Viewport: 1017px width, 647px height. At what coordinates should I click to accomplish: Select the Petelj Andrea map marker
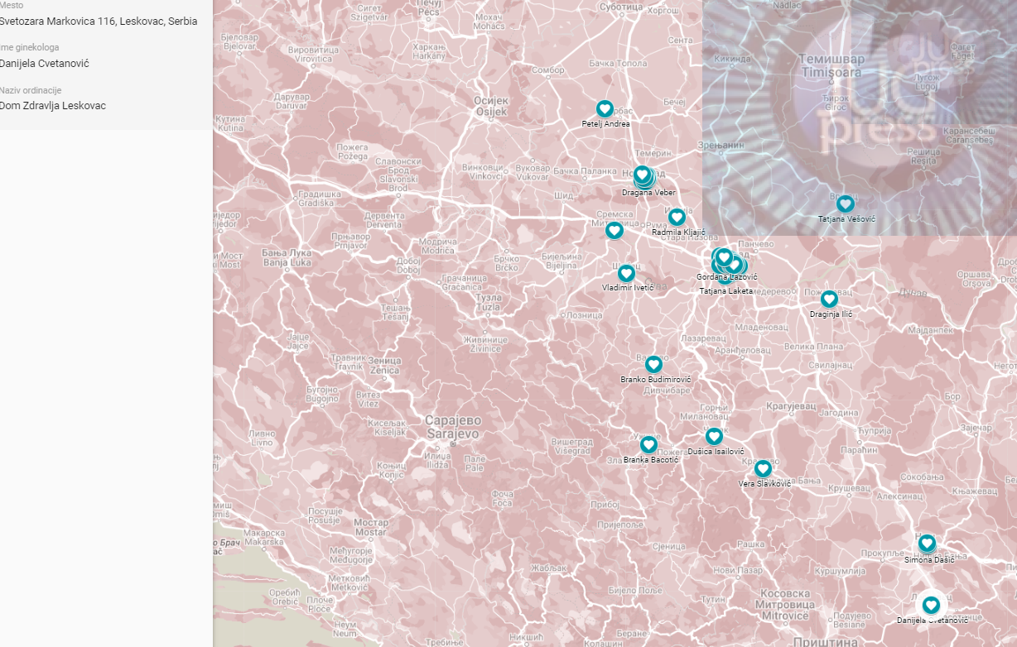pyautogui.click(x=605, y=108)
